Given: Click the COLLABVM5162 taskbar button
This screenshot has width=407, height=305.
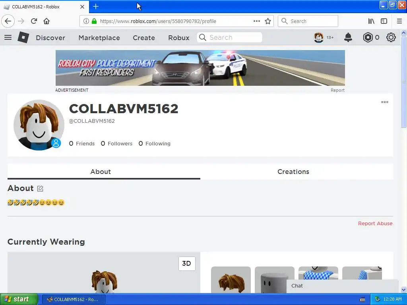Looking at the screenshot, I should [x=74, y=299].
